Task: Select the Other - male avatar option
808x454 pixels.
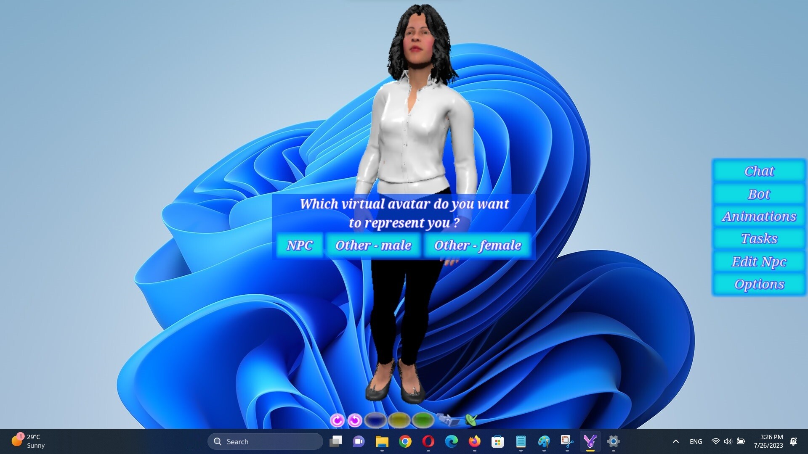Action: coord(373,245)
